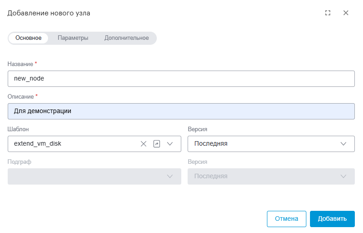Screen dimensions: 363x233
Task: Open the selected template via link icon
Action: [157, 144]
